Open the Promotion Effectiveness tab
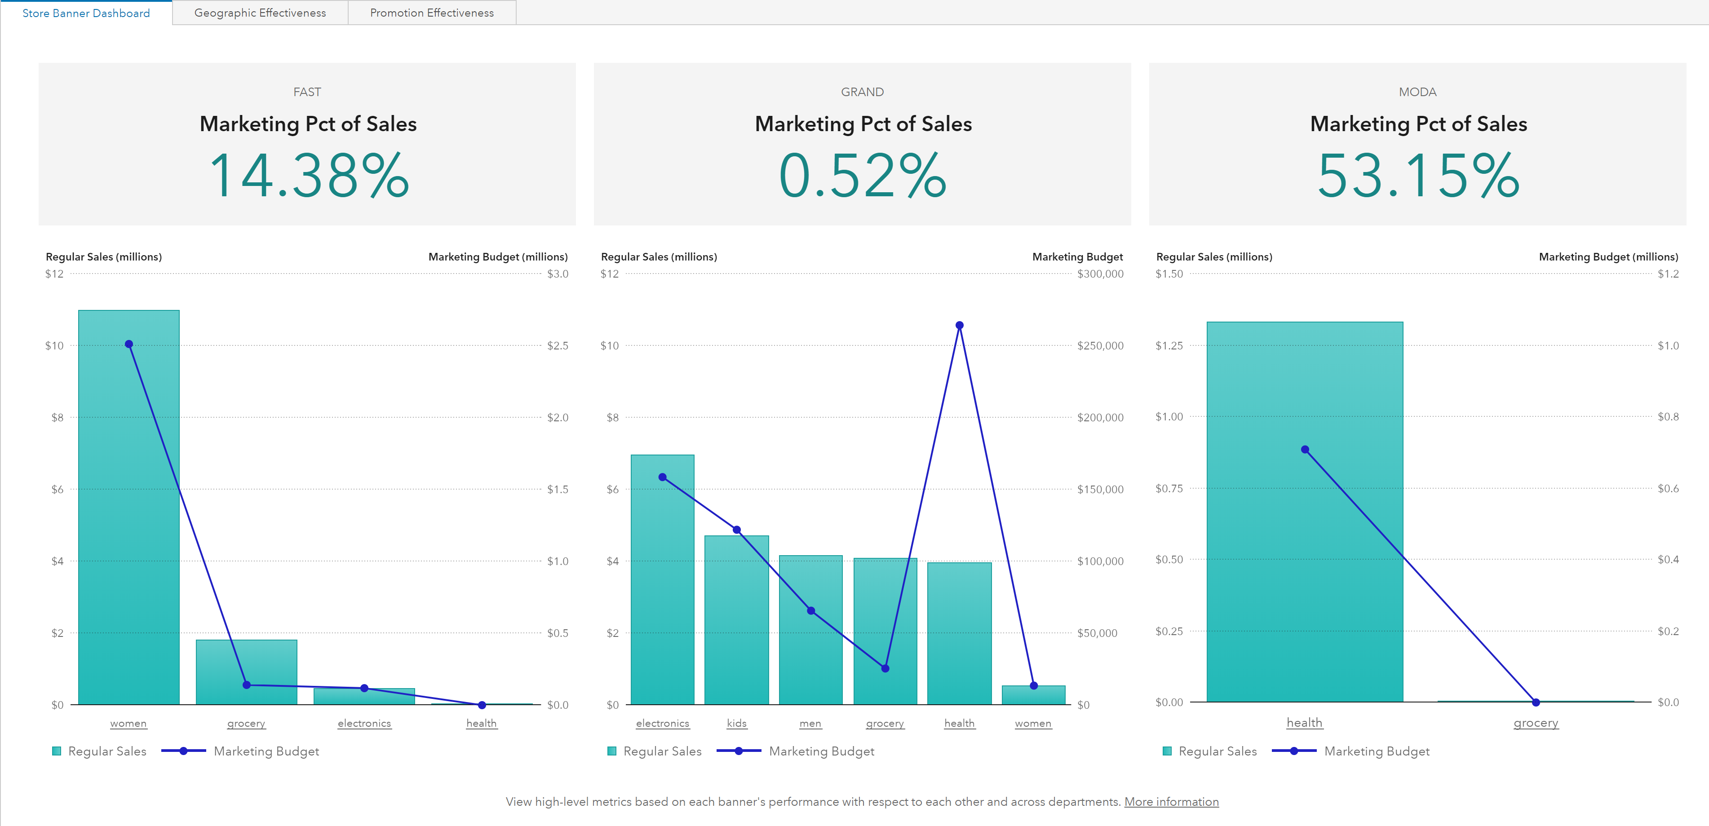 [x=431, y=13]
